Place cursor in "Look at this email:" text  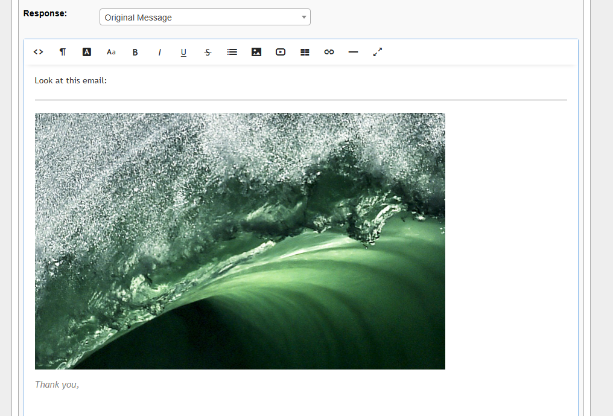pyautogui.click(x=71, y=80)
